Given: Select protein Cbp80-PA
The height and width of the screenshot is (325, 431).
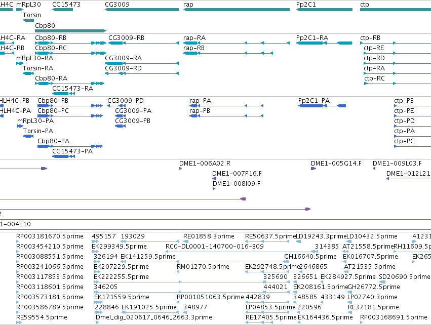Looking at the screenshot, I should (53, 141).
